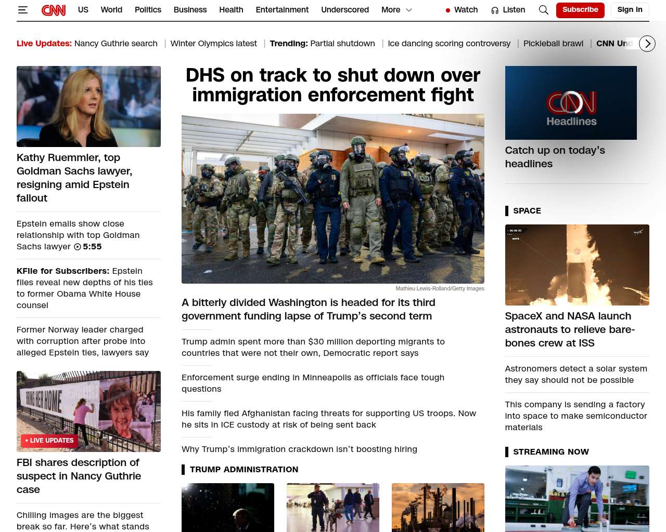Open the rocket launch photo

(x=577, y=265)
